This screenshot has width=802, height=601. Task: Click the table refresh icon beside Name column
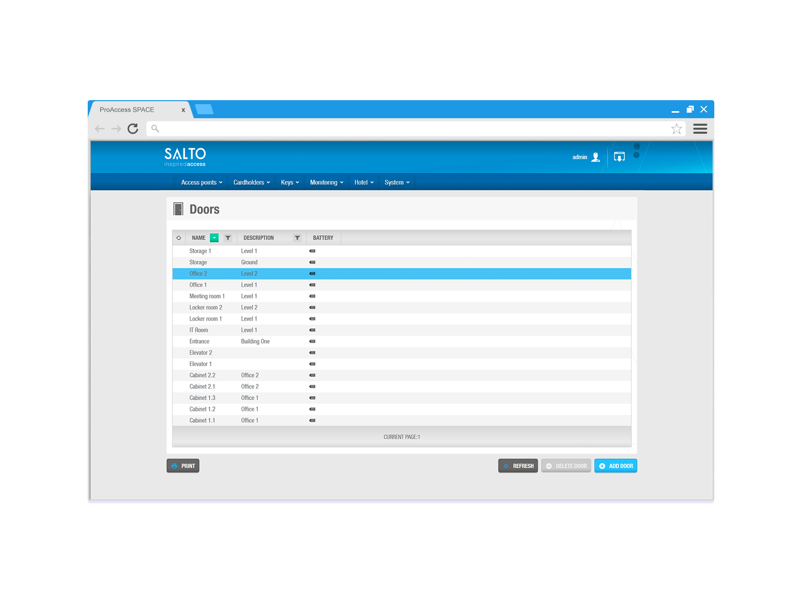[x=179, y=238]
